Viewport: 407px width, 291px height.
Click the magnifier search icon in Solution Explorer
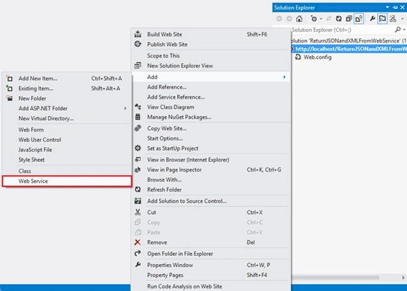pyautogui.click(x=398, y=30)
